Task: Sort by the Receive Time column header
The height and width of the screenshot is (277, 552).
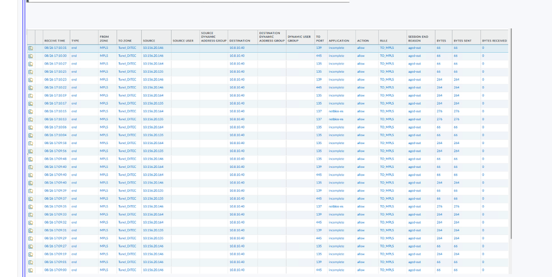Action: (55, 40)
